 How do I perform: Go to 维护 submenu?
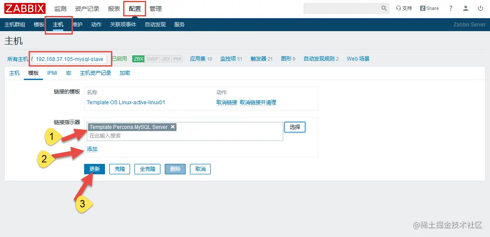pos(77,25)
